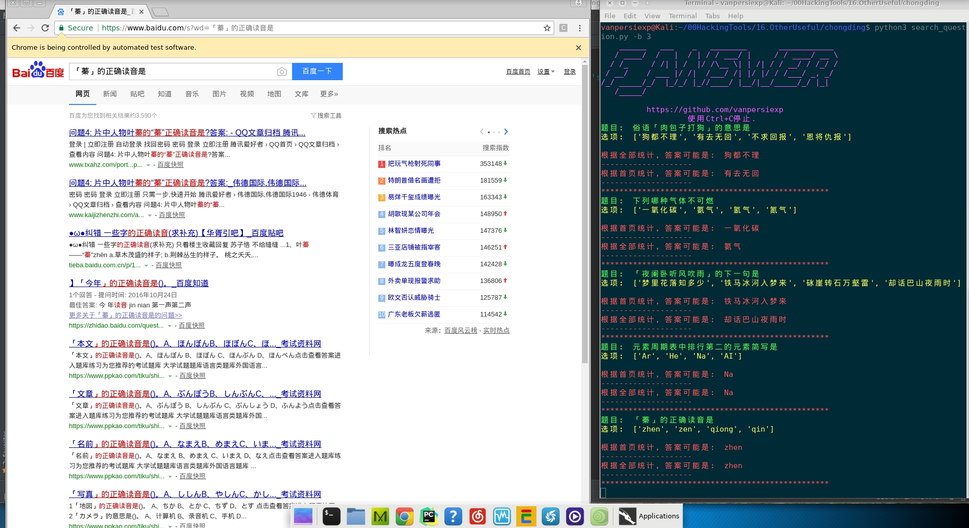The image size is (969, 528).
Task: Open the Chrome three-dot menu
Action: [x=580, y=28]
